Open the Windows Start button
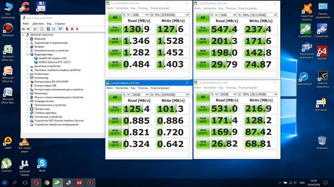The width and height of the screenshot is (334, 187). coord(4,182)
